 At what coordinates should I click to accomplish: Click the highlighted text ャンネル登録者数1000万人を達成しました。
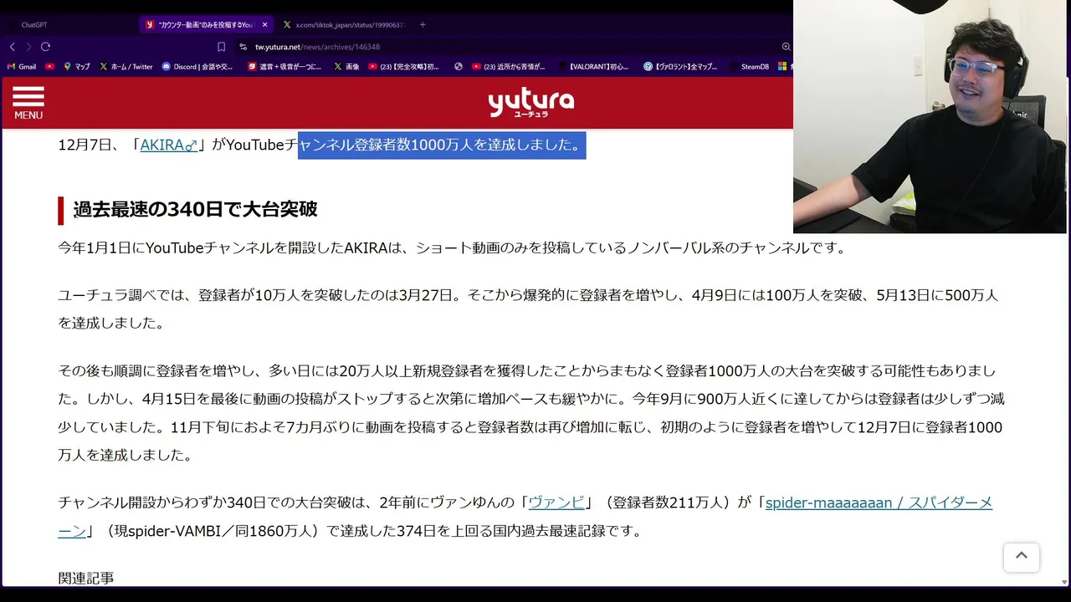(442, 145)
